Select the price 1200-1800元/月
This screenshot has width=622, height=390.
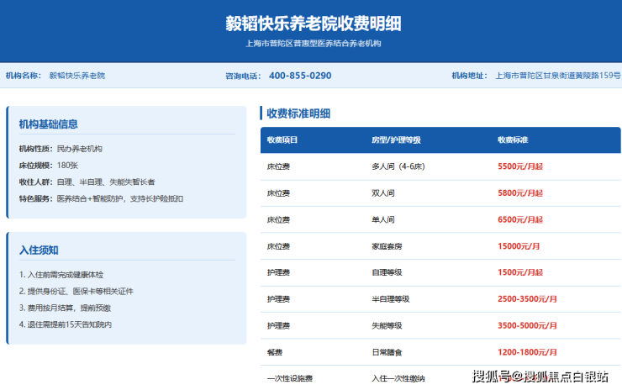coord(528,352)
